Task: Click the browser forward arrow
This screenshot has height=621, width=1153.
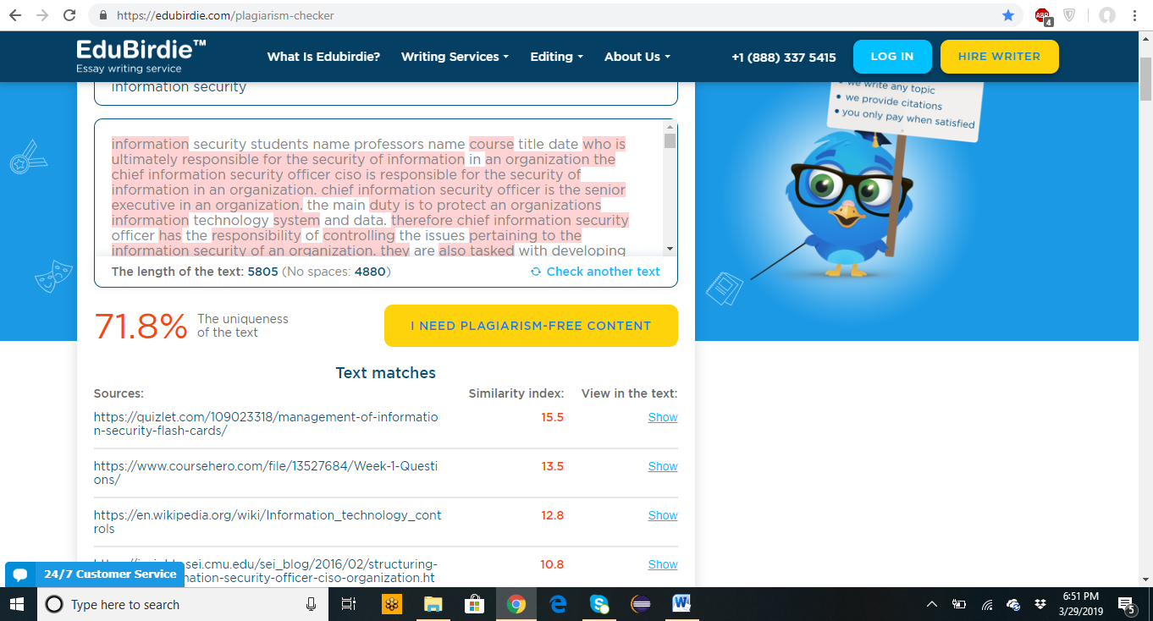Action: click(42, 15)
